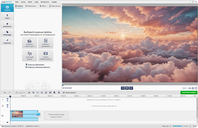Viewport: 198px width, 128px height.
Task: Click the text track T icon
Action: 3,100
